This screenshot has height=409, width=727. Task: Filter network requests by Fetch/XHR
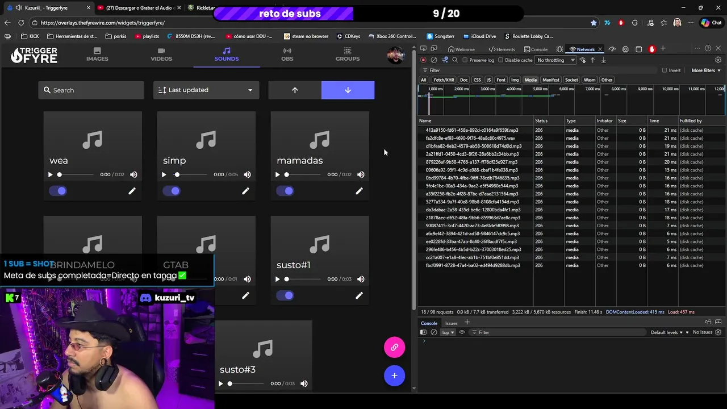click(444, 80)
